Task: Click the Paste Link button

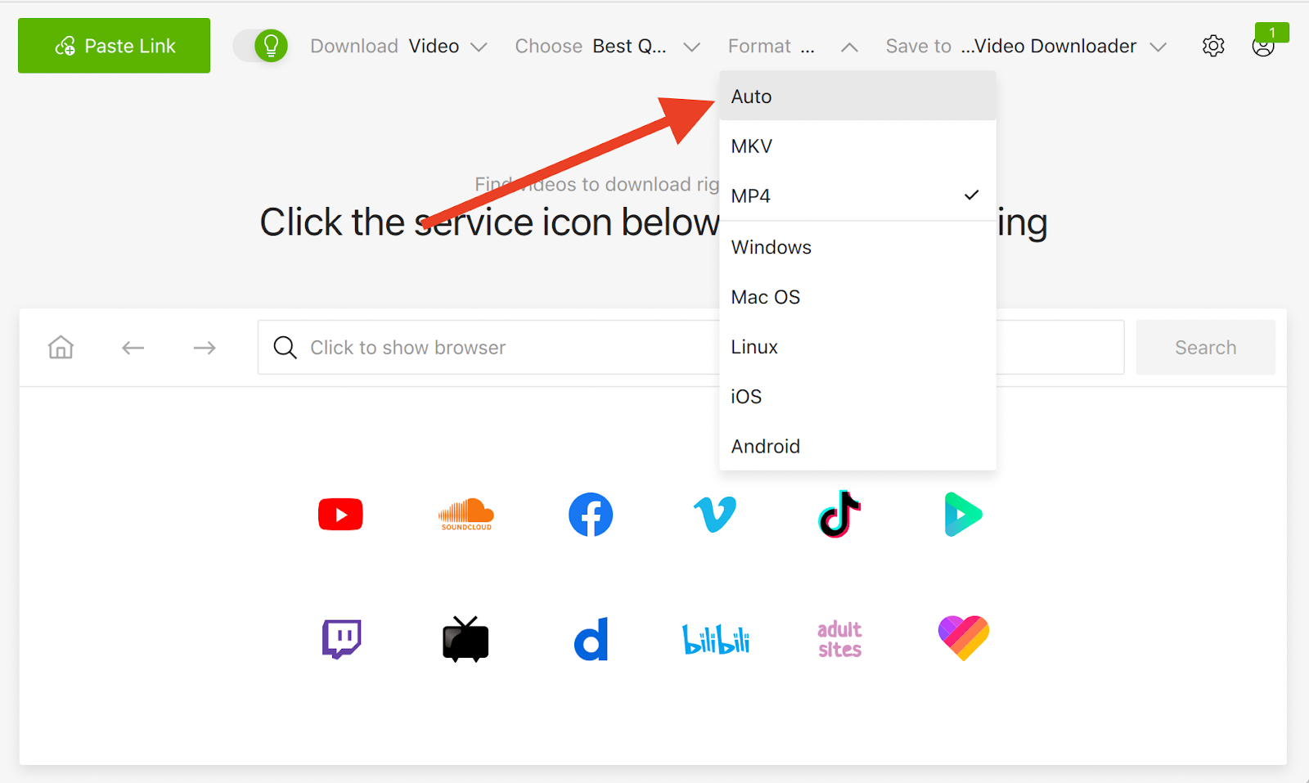Action: pyautogui.click(x=114, y=46)
